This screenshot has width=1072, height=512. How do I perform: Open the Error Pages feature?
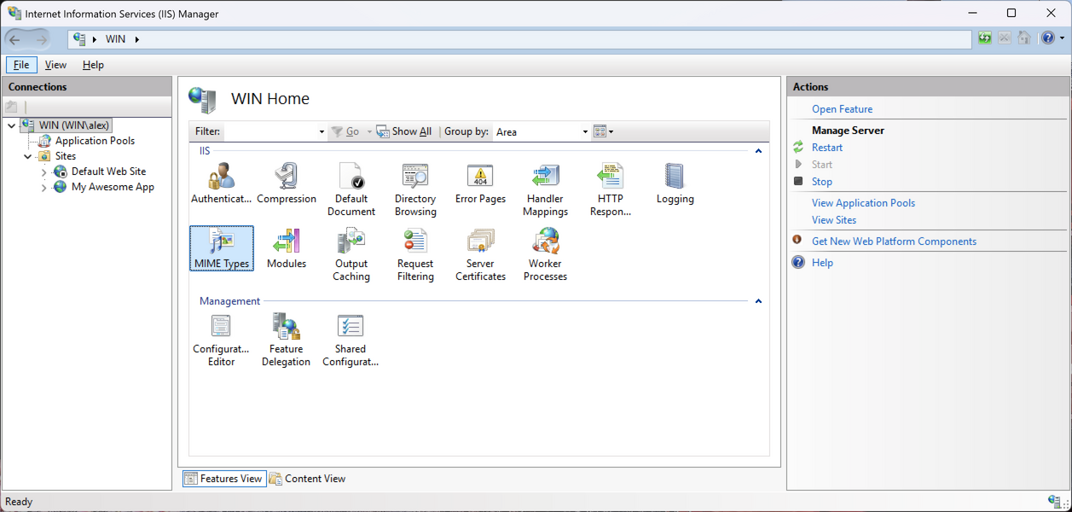480,183
